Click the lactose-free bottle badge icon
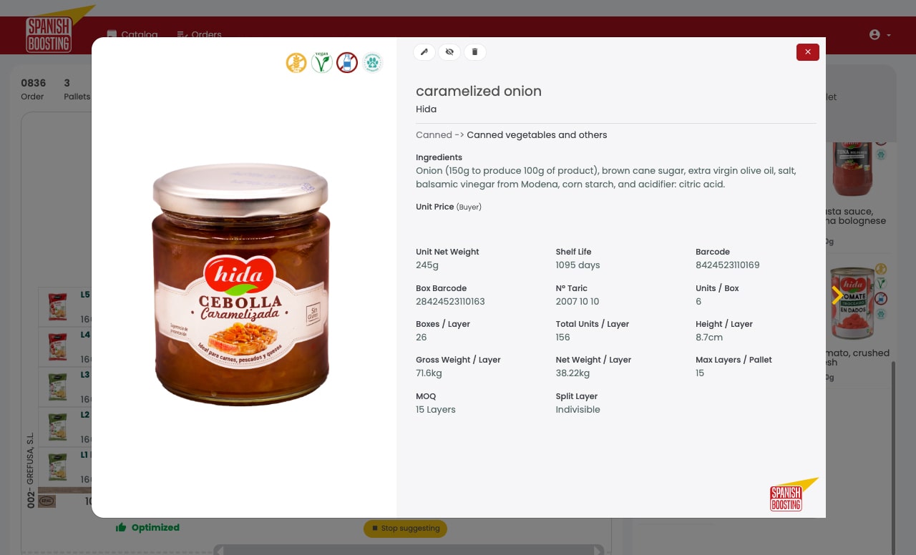This screenshot has height=555, width=916. 347,63
